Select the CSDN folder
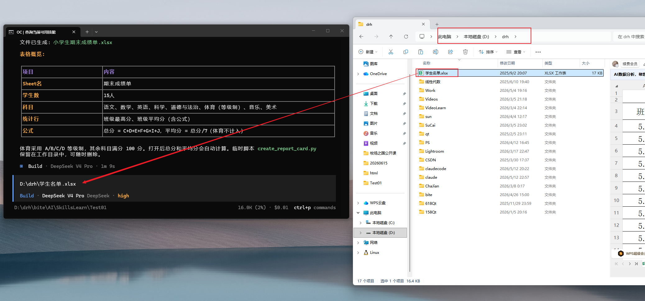 click(430, 160)
